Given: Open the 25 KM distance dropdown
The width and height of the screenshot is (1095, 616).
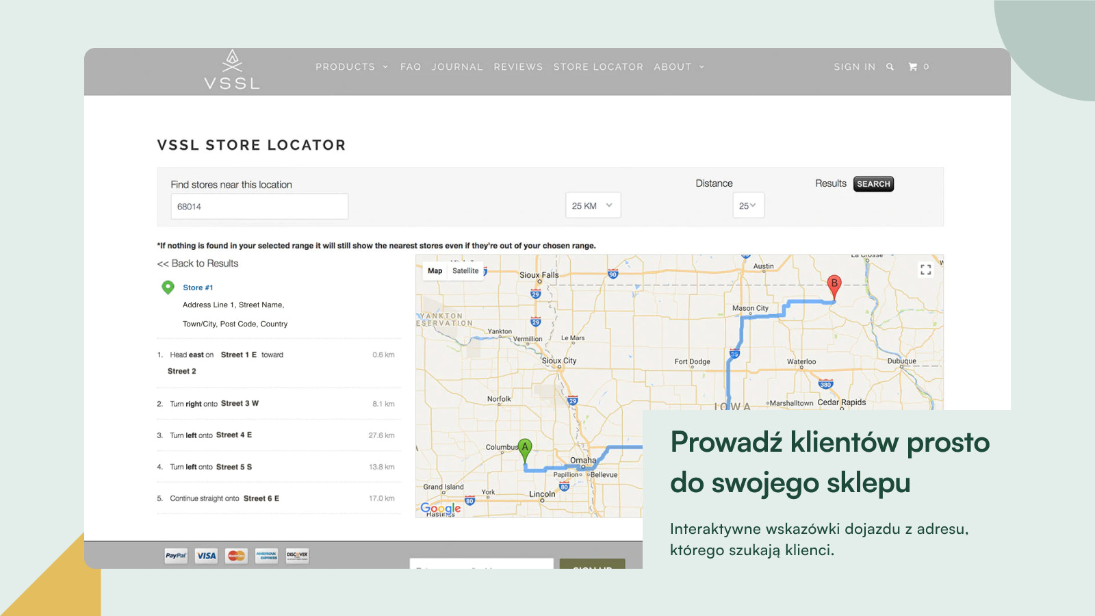Looking at the screenshot, I should (593, 205).
